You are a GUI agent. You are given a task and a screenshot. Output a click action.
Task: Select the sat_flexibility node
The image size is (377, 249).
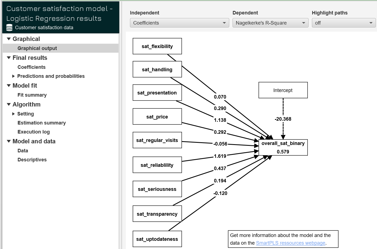[157, 46]
